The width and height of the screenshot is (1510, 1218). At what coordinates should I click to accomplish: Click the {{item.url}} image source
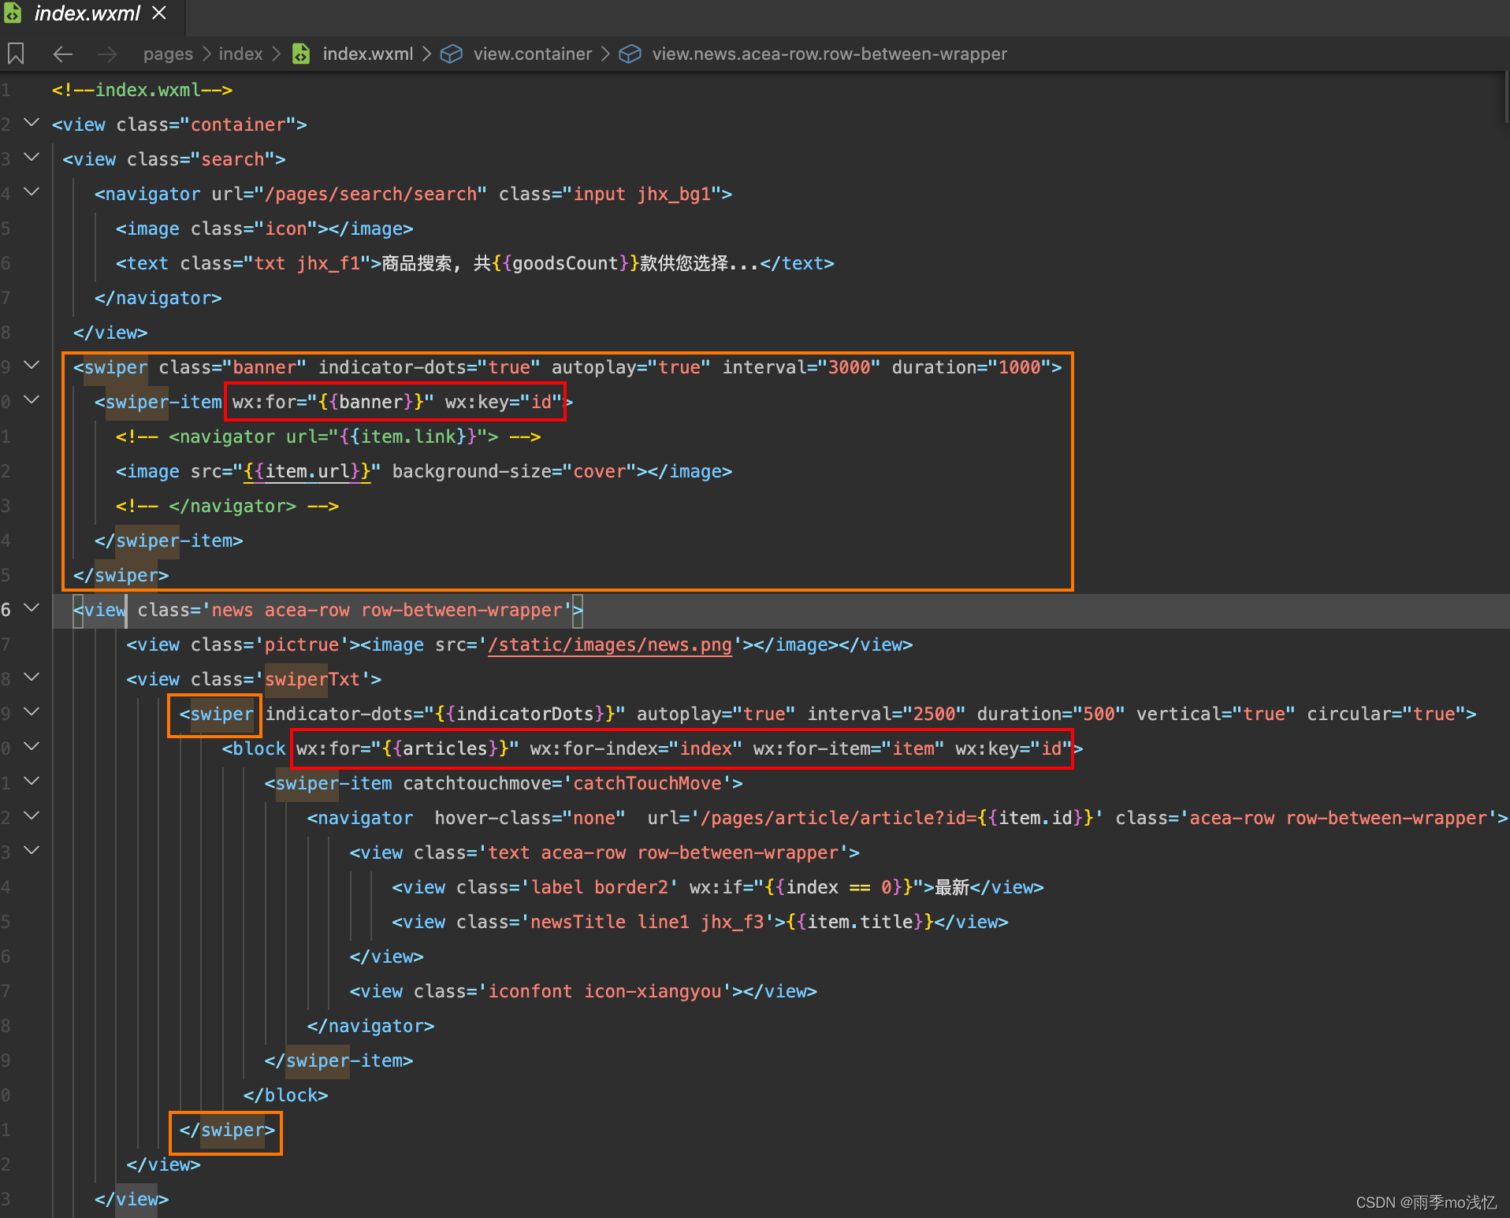[307, 471]
